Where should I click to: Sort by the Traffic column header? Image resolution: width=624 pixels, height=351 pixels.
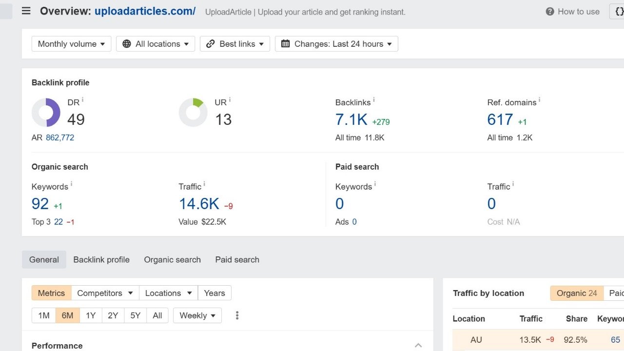[531, 319]
